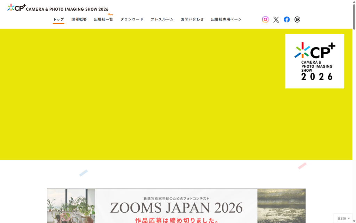
Task: Open the 開催概要 navigation menu
Action: pos(78,20)
